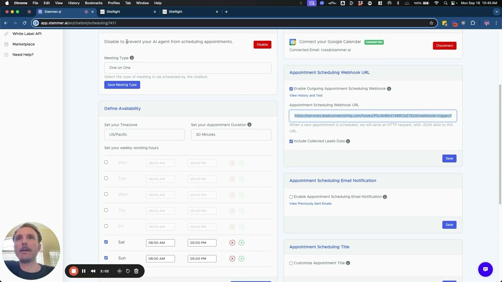The width and height of the screenshot is (502, 282).
Task: Open View Previously Sent Emails link
Action: pos(310,204)
